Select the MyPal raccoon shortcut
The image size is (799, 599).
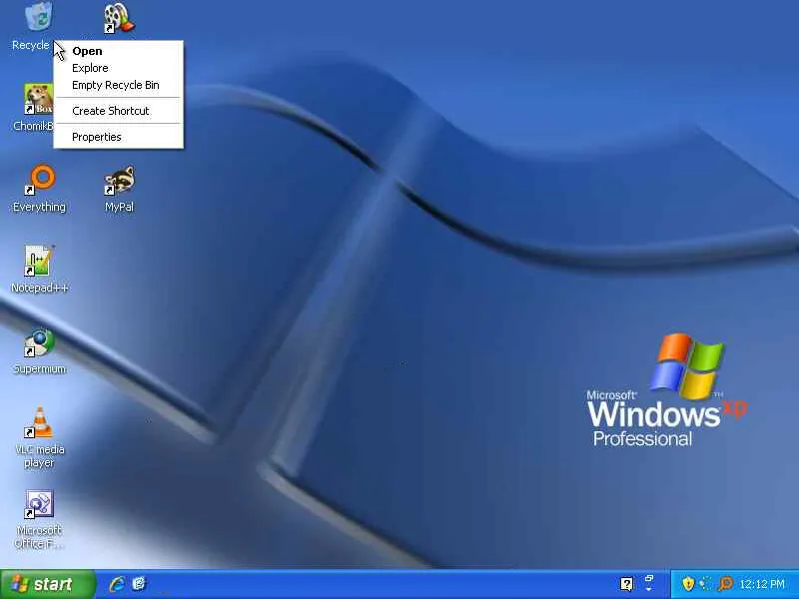[x=119, y=181]
